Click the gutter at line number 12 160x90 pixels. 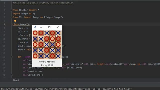point(4,42)
